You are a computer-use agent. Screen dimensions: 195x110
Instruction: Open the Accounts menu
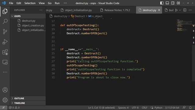5,90
